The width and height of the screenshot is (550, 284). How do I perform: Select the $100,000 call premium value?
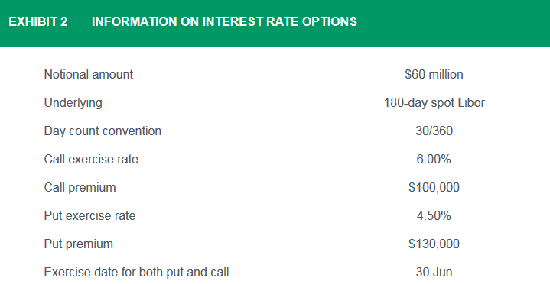434,187
